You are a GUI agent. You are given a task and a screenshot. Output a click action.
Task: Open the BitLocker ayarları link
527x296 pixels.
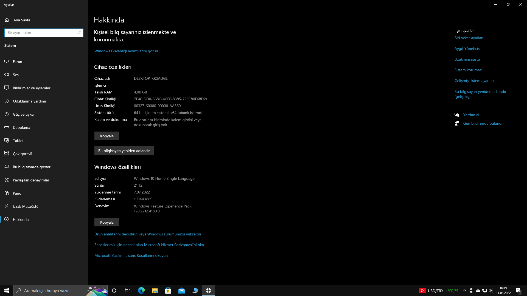[469, 38]
